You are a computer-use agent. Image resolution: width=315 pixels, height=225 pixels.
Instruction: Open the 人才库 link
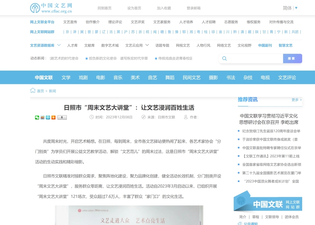pos(72,45)
